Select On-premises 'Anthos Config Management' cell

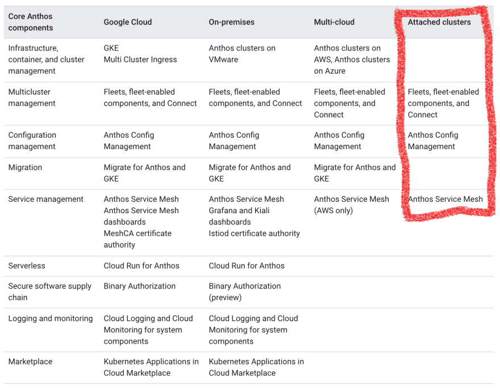tap(234, 141)
